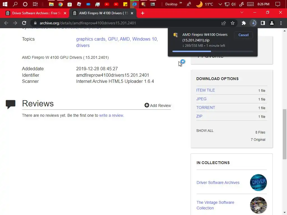The width and height of the screenshot is (287, 215).
Task: Open People icon in taskbar
Action: [x=189, y=4]
